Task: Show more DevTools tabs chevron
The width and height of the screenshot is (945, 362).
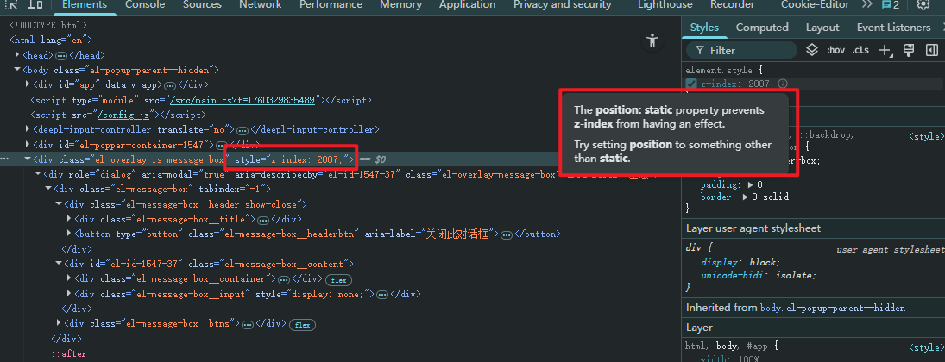Action: 866,4
